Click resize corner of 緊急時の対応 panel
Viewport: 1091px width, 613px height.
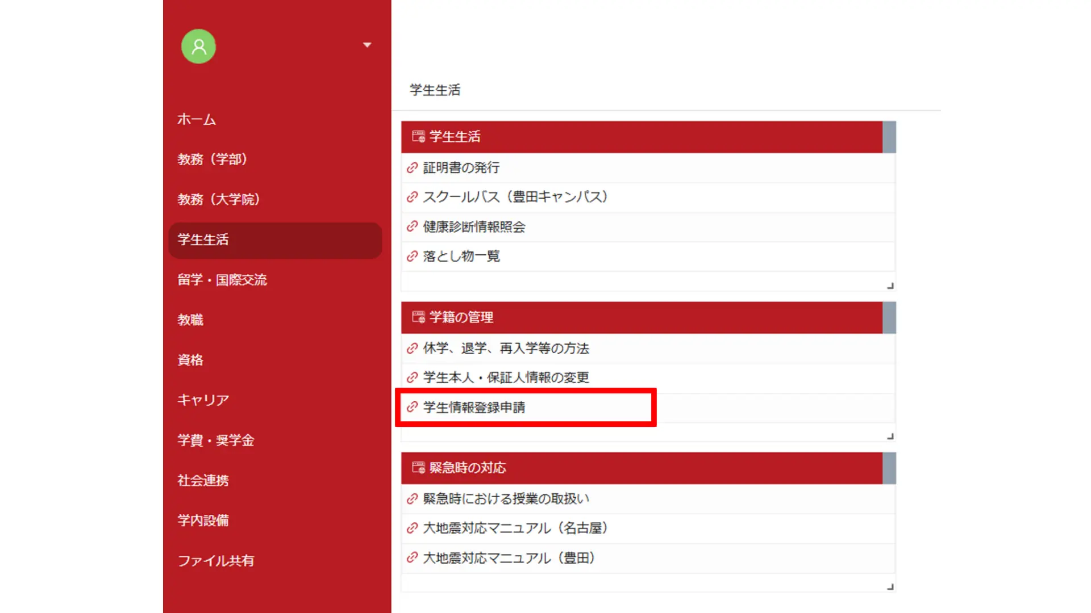click(890, 587)
